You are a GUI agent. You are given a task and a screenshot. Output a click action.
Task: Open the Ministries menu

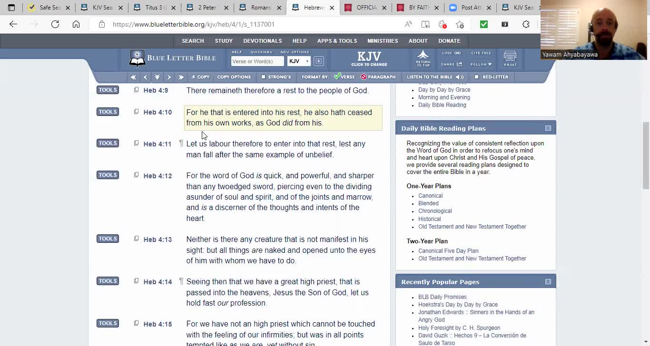pos(383,41)
